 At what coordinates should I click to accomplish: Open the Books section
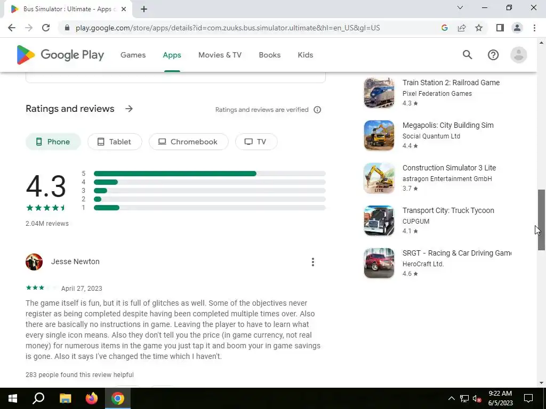click(269, 55)
